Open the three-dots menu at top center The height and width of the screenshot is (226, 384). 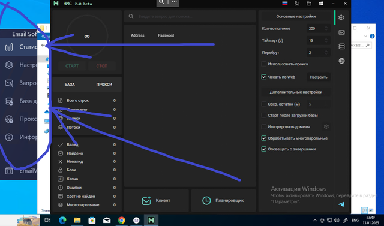[174, 2]
